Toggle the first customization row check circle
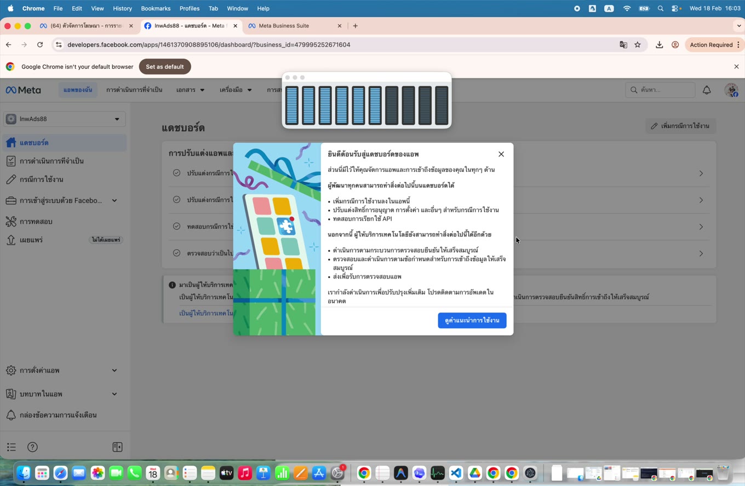This screenshot has width=745, height=486. pyautogui.click(x=176, y=173)
